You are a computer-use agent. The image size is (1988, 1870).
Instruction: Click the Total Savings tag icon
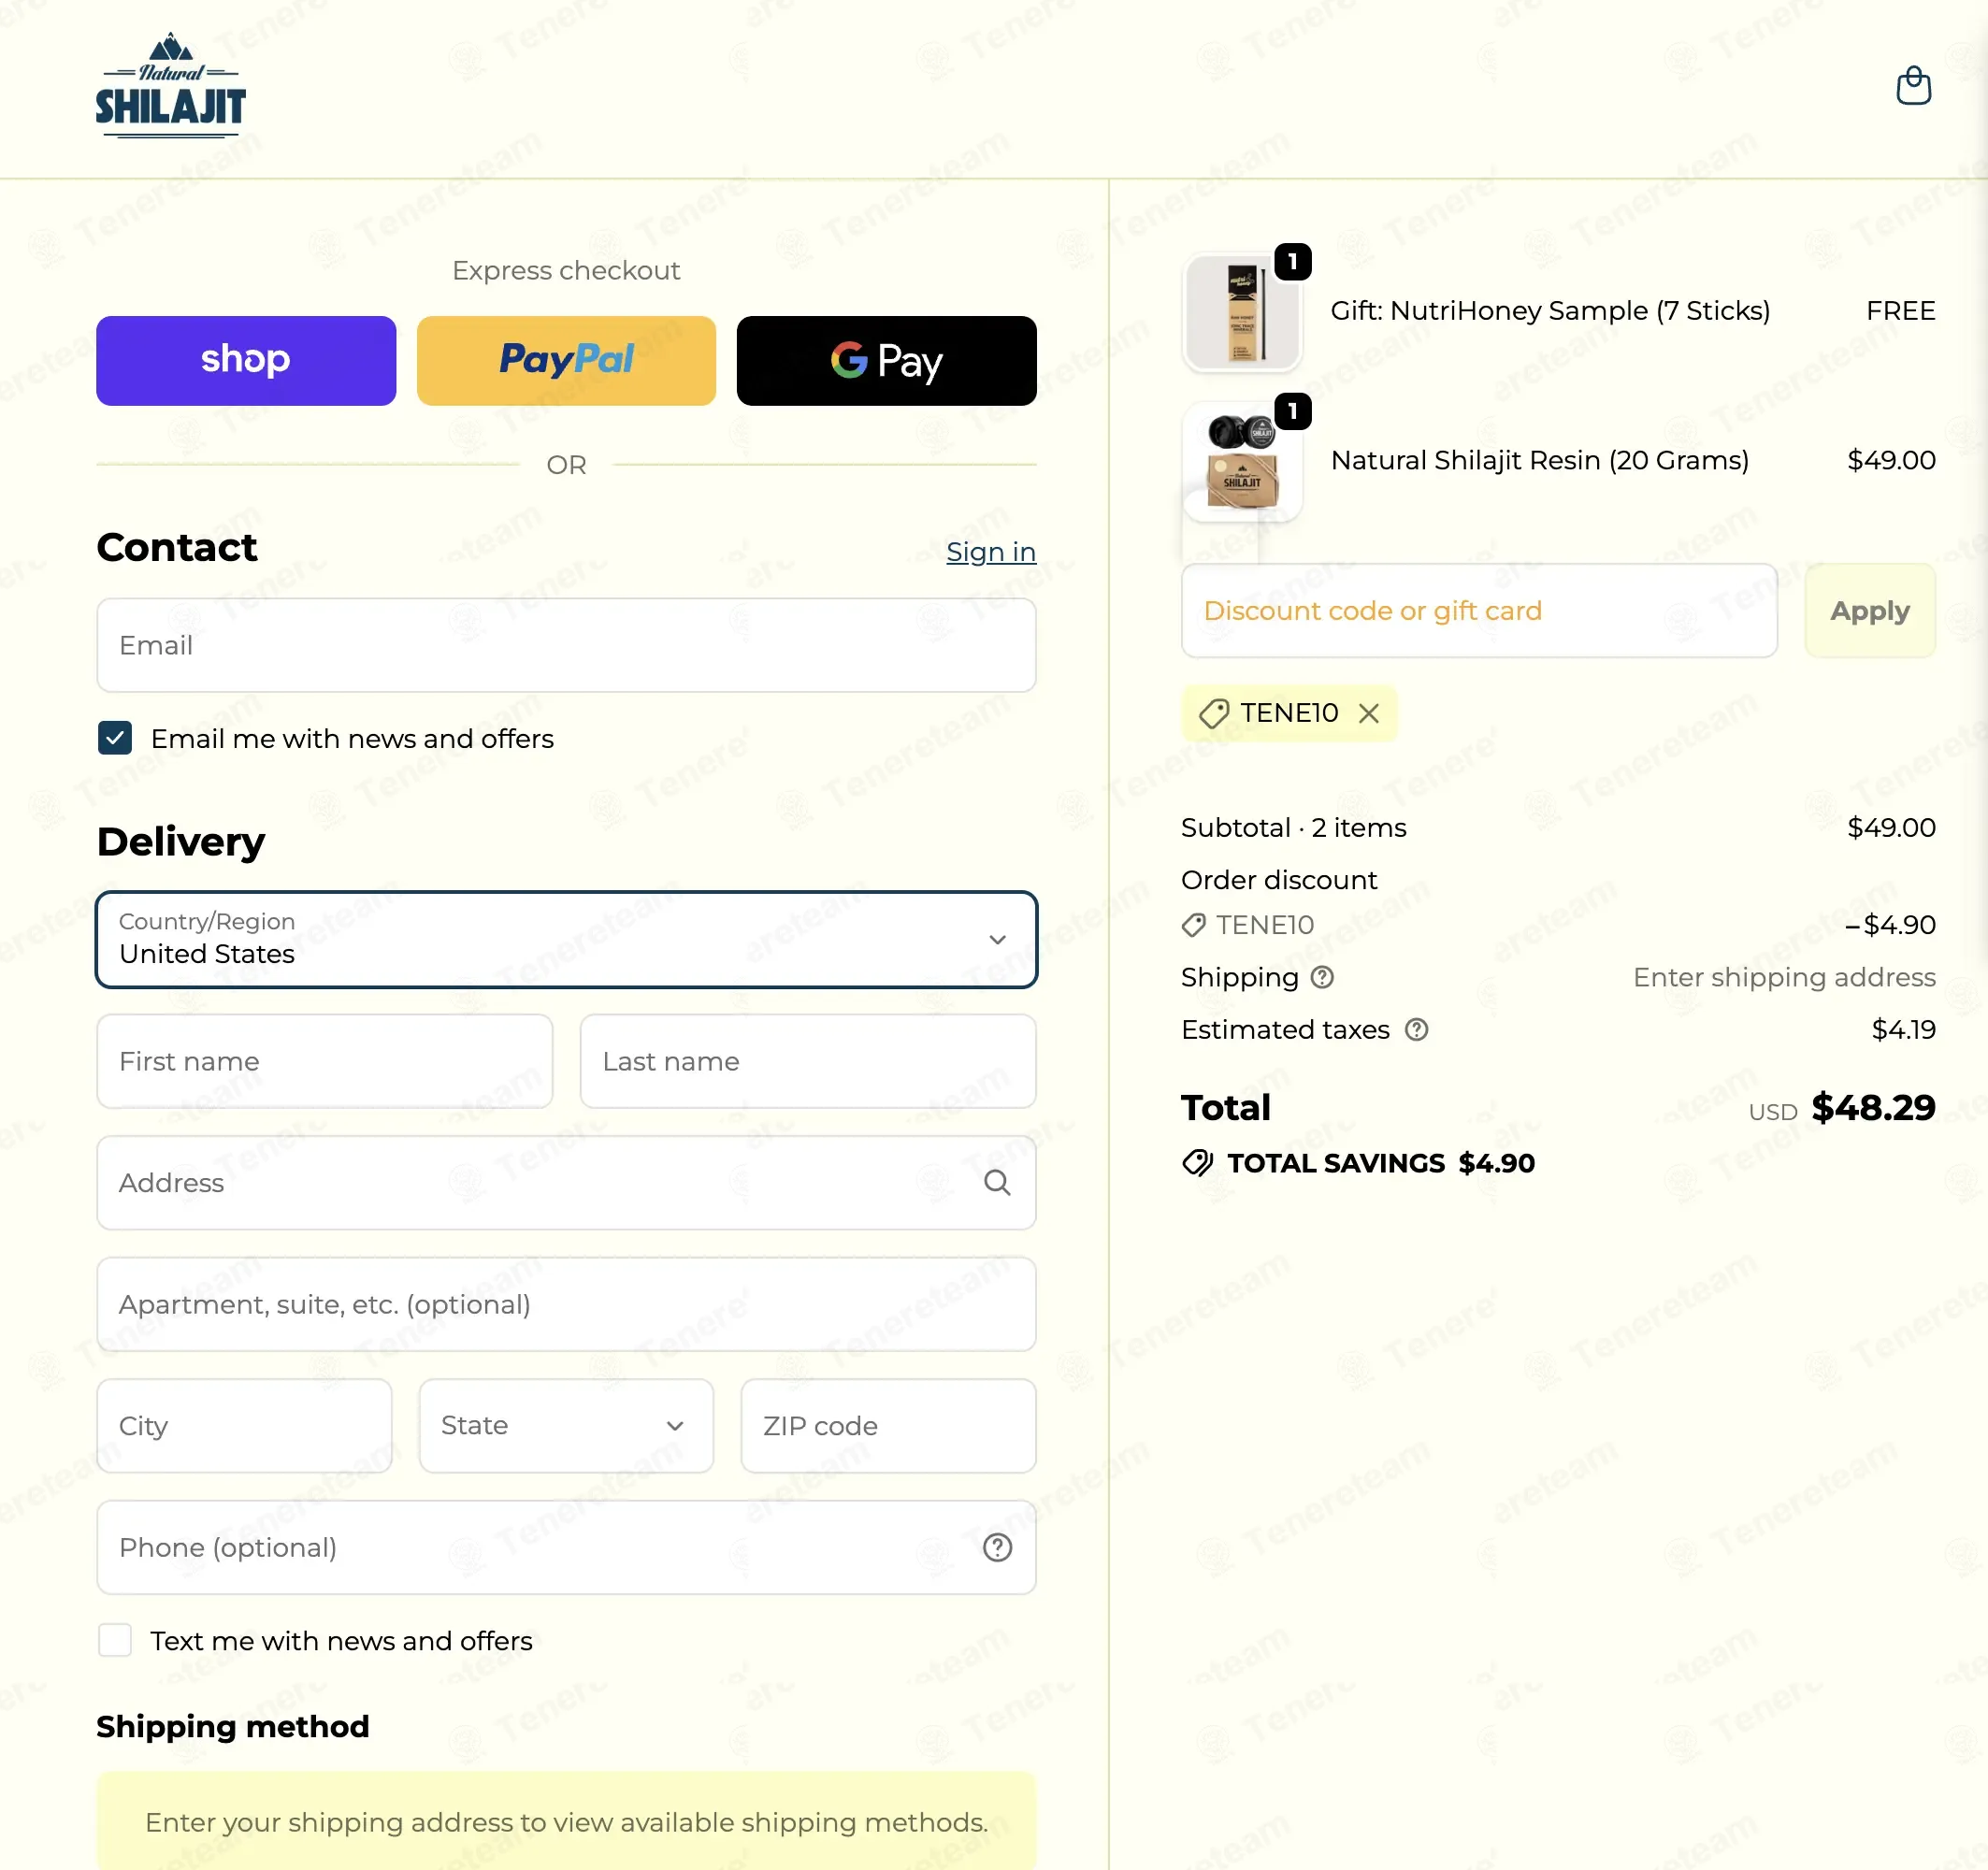(1197, 1162)
